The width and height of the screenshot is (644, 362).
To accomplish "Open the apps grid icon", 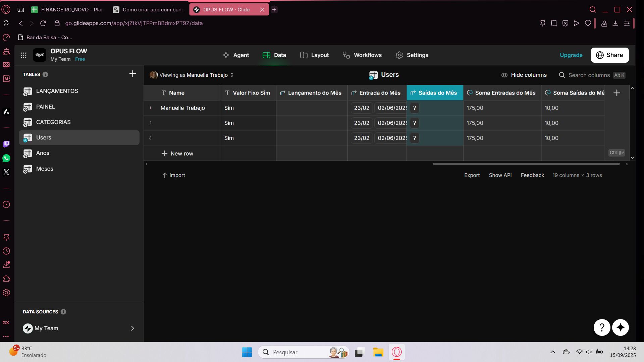I will [x=23, y=55].
